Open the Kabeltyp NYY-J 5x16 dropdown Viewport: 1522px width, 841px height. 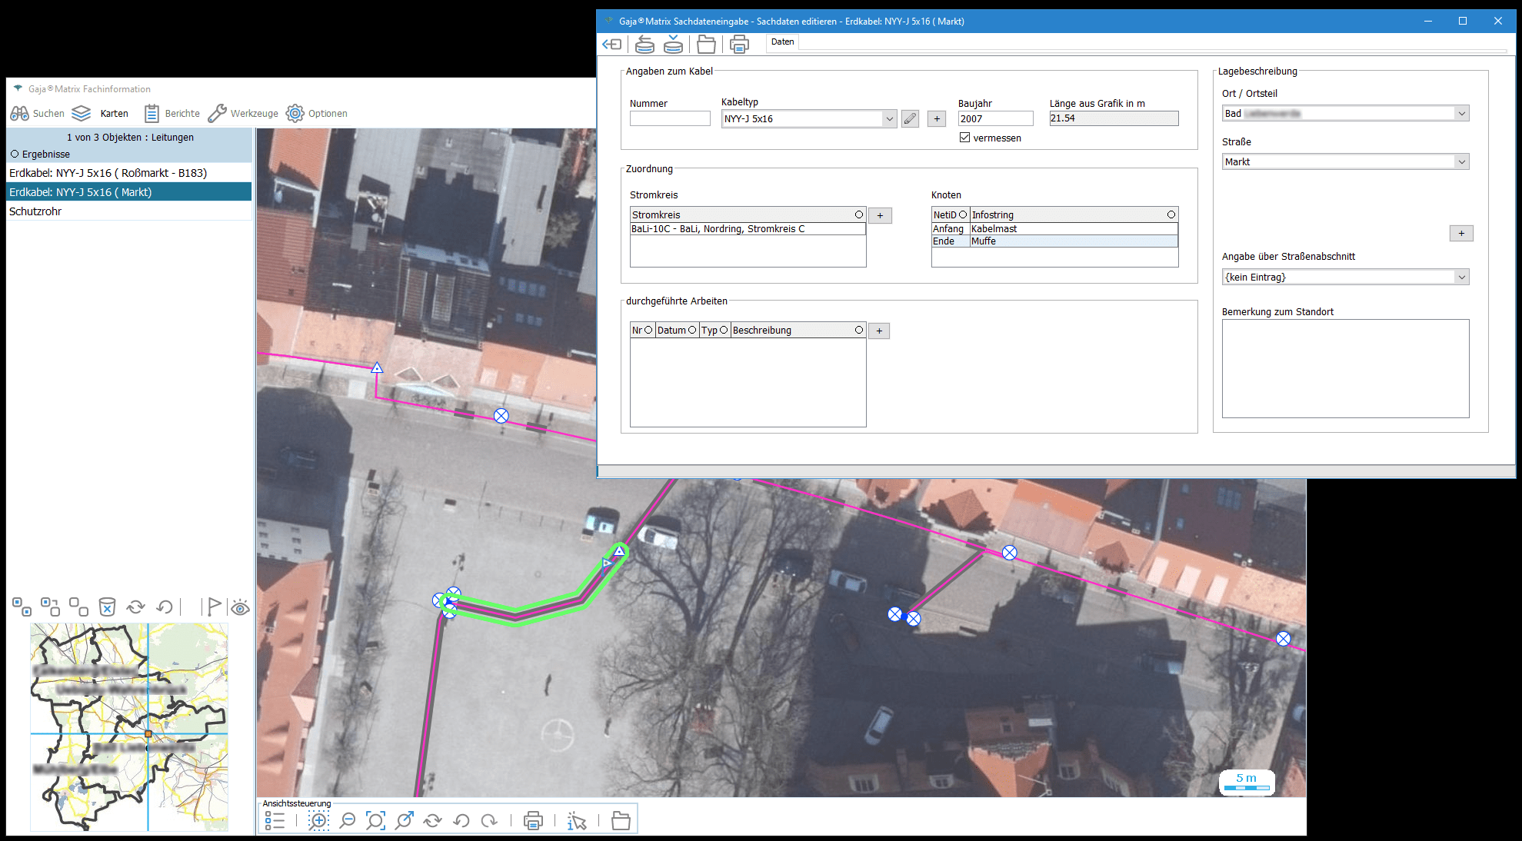click(889, 119)
